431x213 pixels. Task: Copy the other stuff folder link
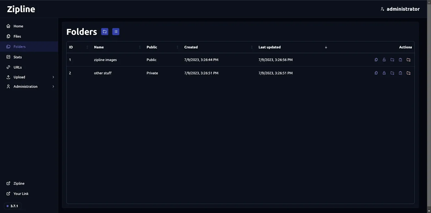pyautogui.click(x=400, y=73)
